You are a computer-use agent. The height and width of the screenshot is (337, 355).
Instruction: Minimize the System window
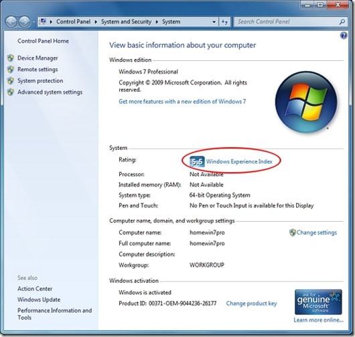pyautogui.click(x=307, y=5)
